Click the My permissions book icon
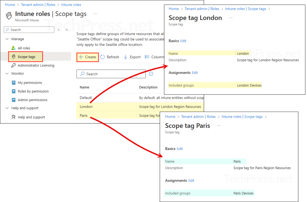 (13, 83)
